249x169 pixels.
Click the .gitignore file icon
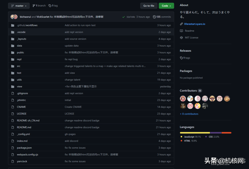pyautogui.click(x=13, y=93)
